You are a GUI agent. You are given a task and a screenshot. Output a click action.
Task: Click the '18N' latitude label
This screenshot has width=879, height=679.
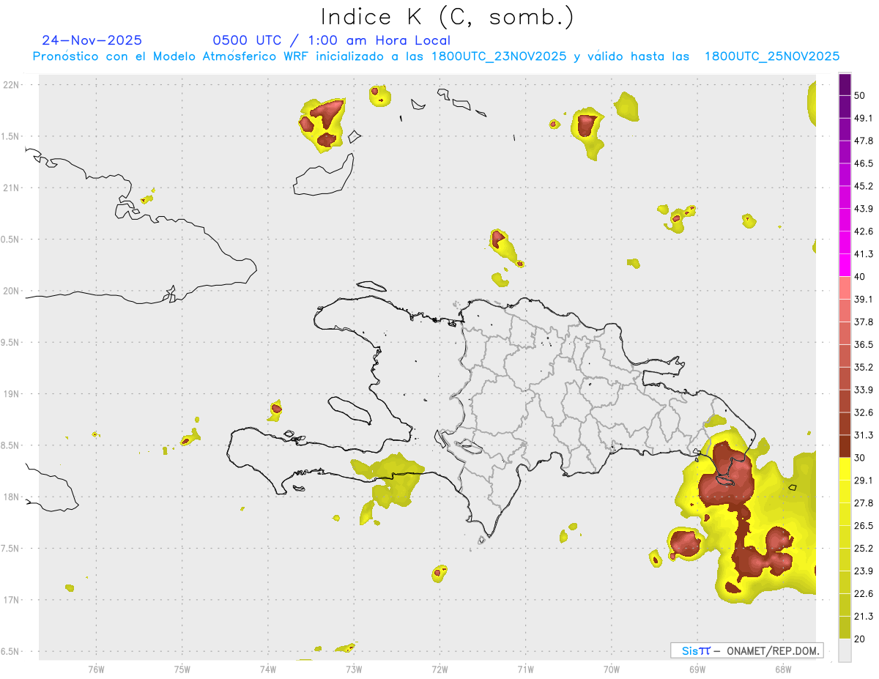pyautogui.click(x=12, y=497)
